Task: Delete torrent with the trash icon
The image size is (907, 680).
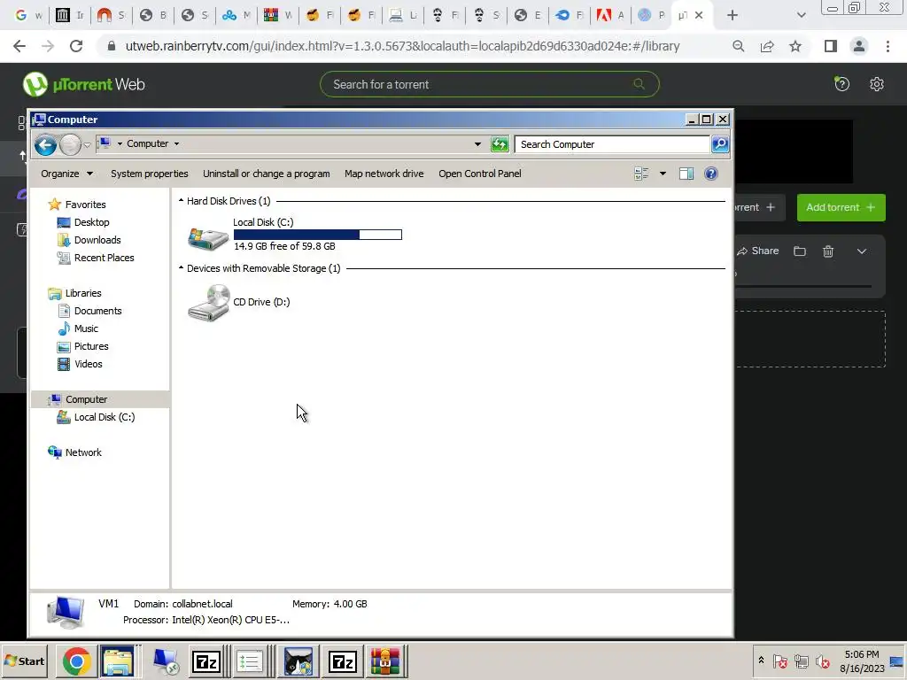Action: tap(828, 251)
